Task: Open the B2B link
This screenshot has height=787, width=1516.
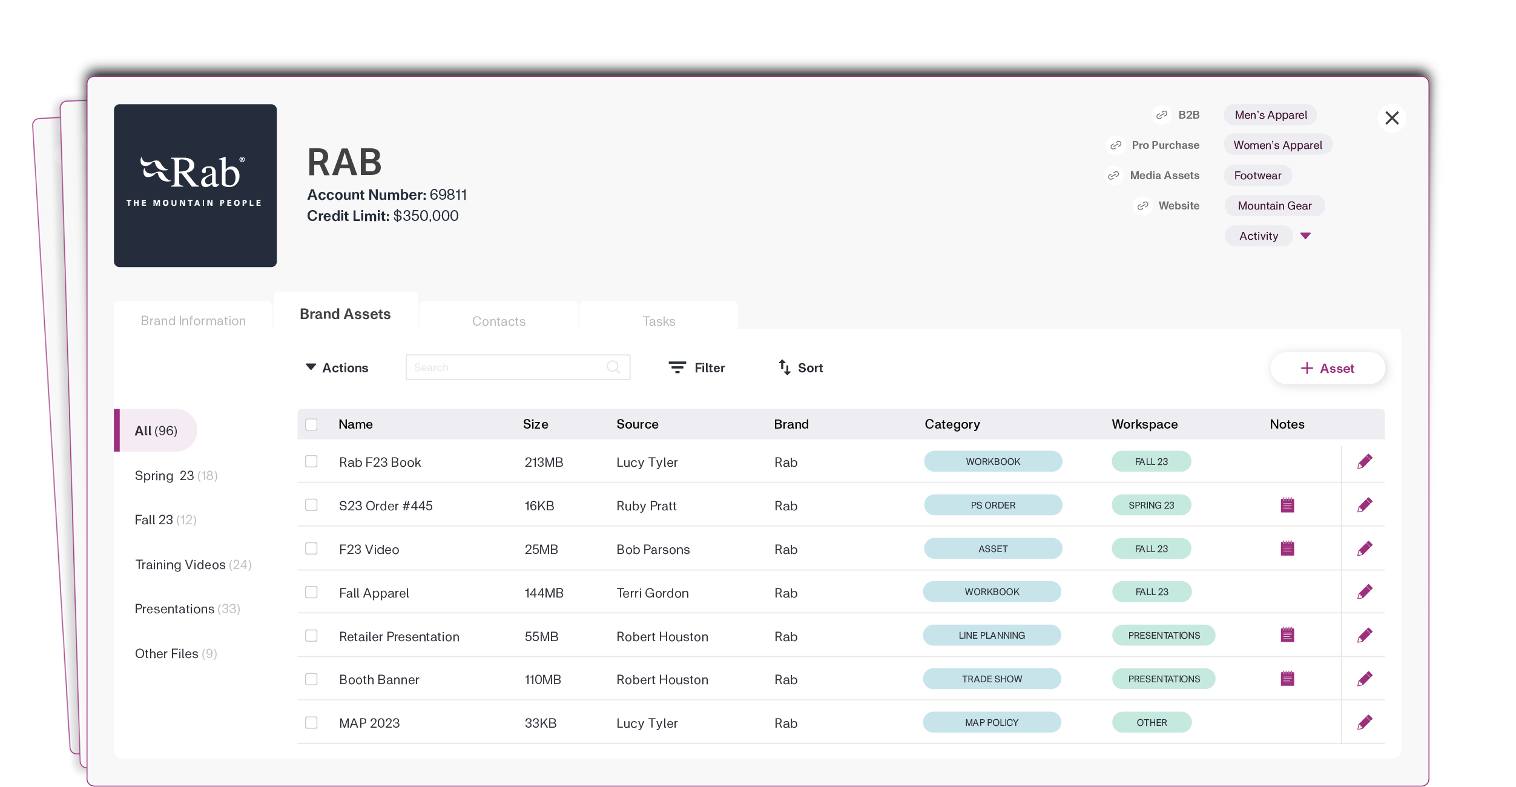Action: (1188, 115)
